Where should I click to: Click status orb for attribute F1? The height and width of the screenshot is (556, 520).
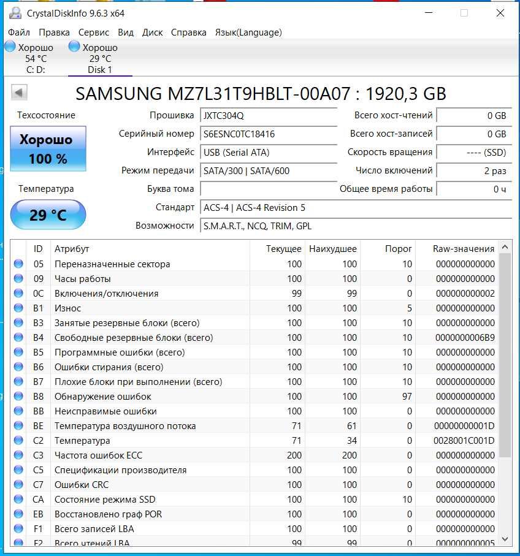point(18,528)
